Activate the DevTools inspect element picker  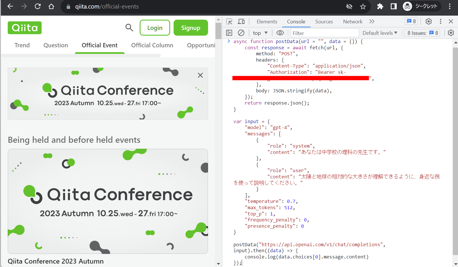(x=229, y=21)
